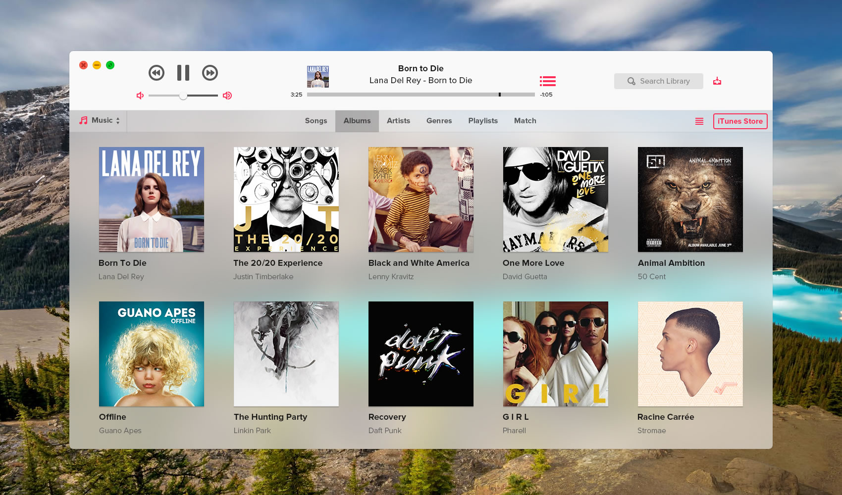Open the Music library dropdown
Screen dimensions: 842x495
pos(100,120)
